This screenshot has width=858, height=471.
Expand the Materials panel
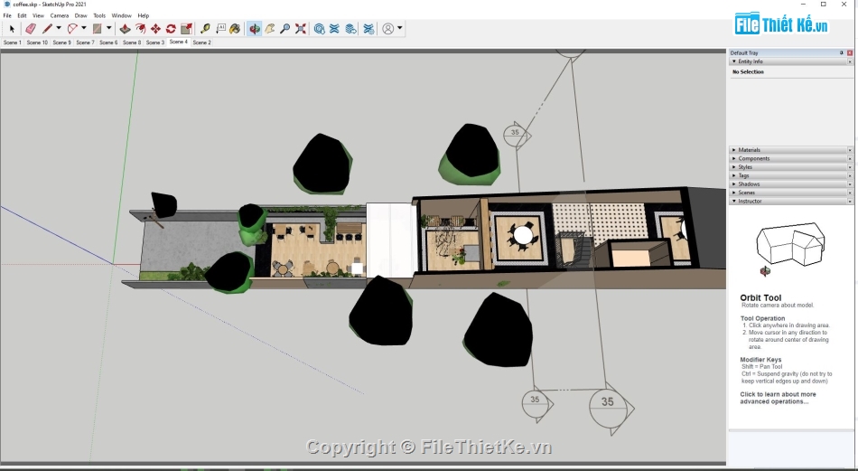(734, 149)
